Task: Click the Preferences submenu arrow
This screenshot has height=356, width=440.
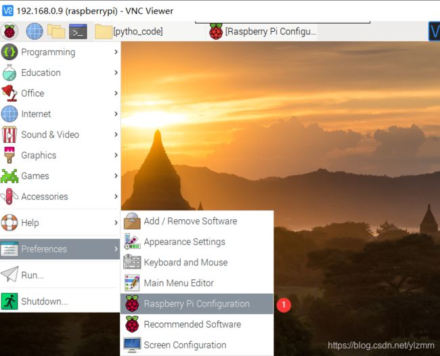Action: pyautogui.click(x=116, y=249)
